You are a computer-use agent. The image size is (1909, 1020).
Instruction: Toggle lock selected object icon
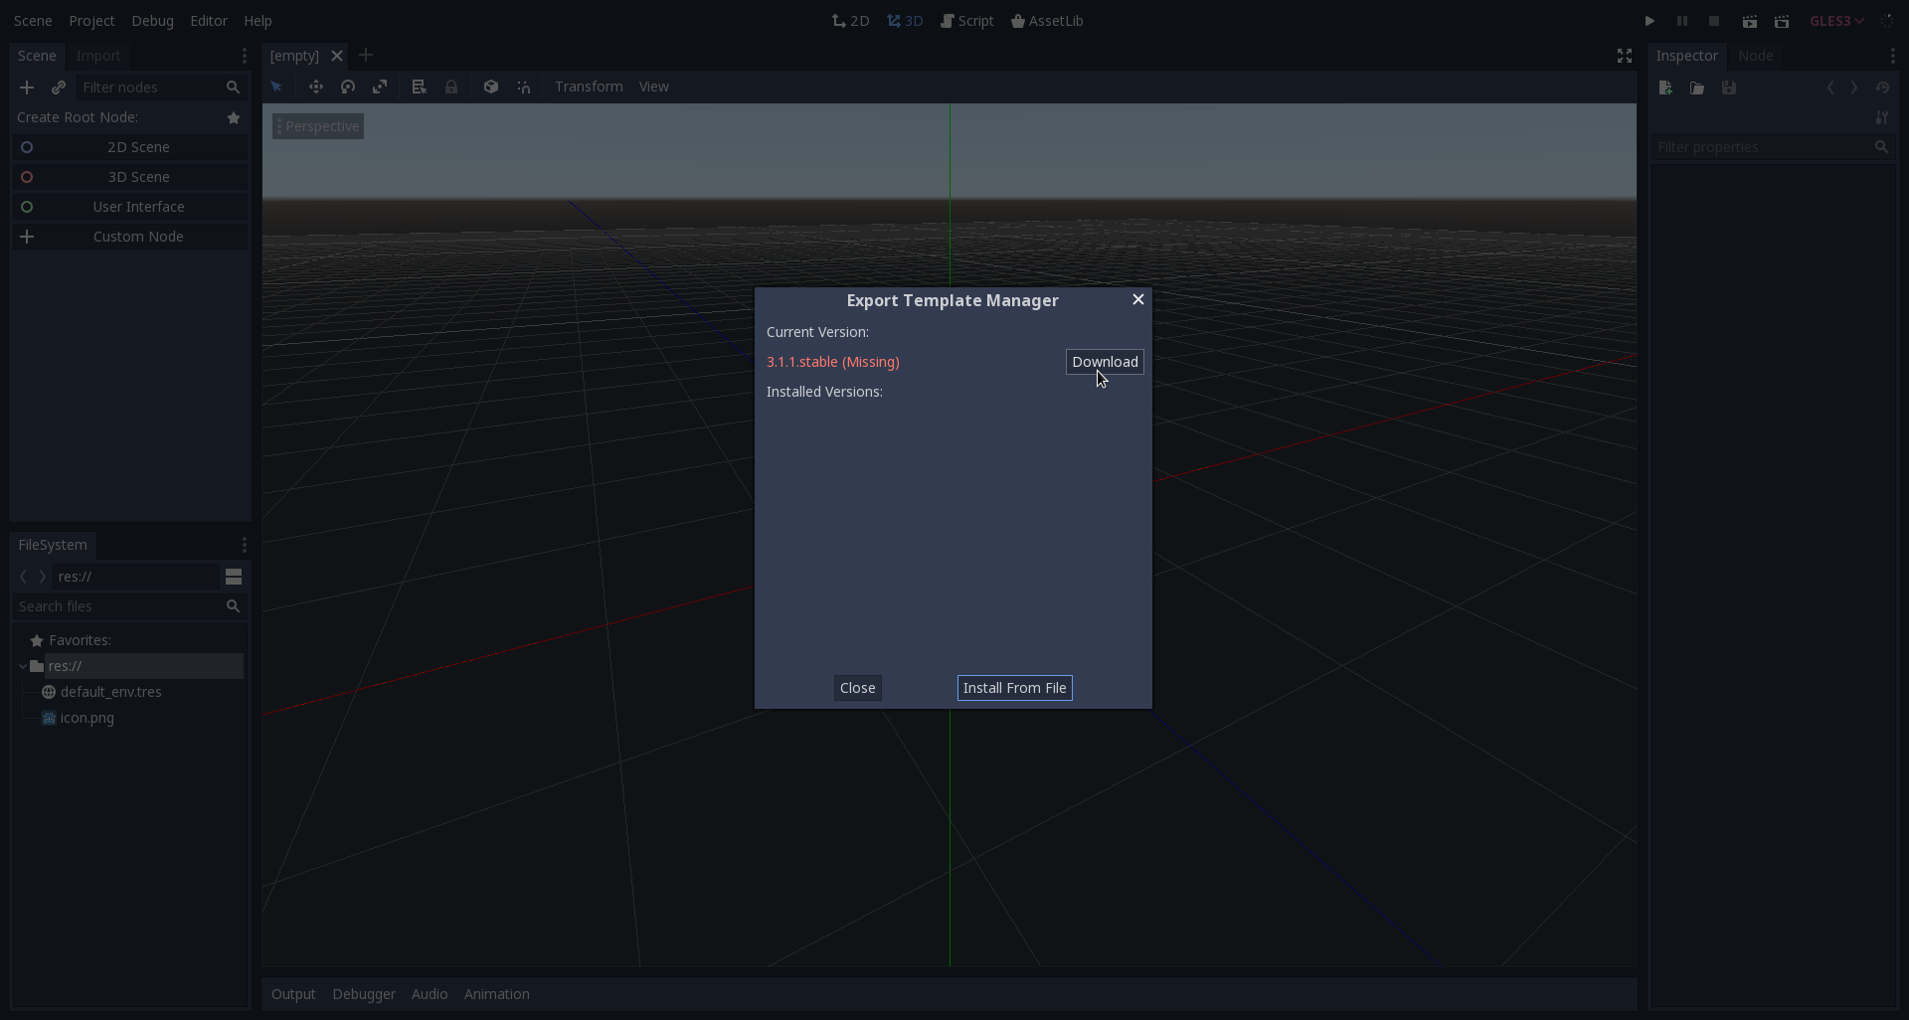451,86
